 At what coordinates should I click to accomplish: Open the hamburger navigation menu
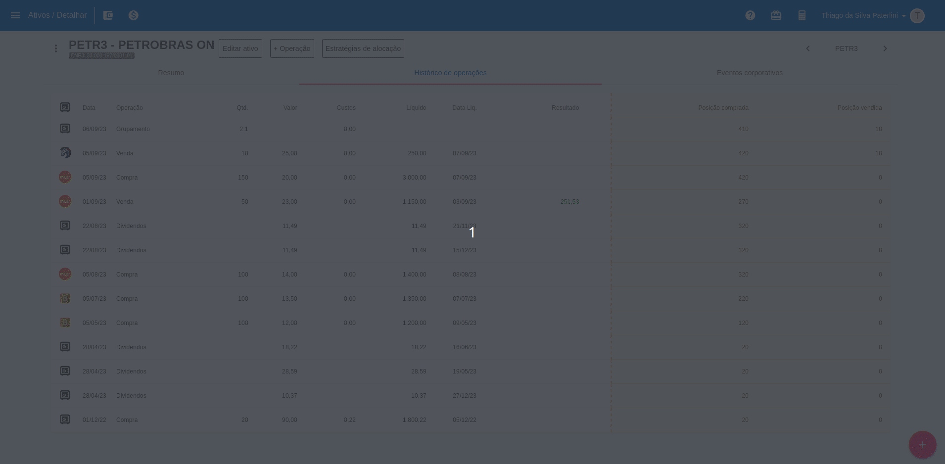pos(15,15)
